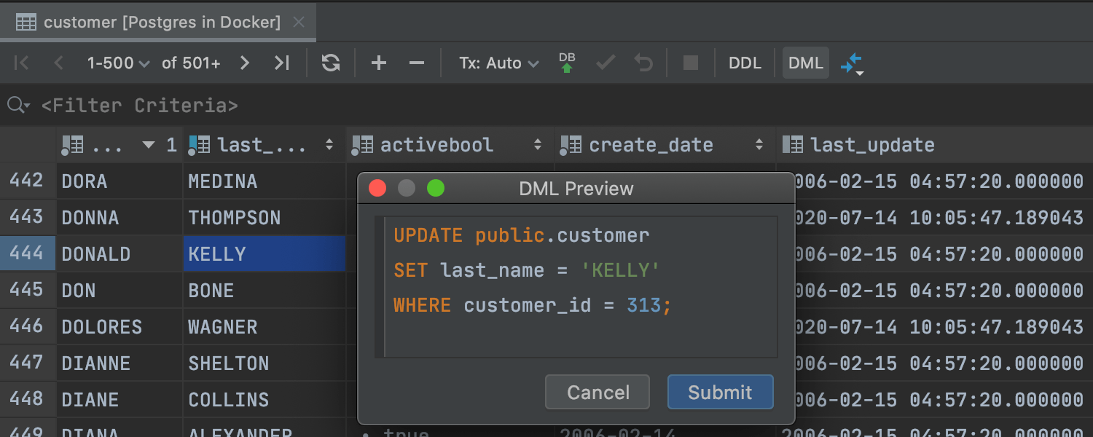Delete the selected row with minus icon
The image size is (1093, 437).
tap(417, 63)
